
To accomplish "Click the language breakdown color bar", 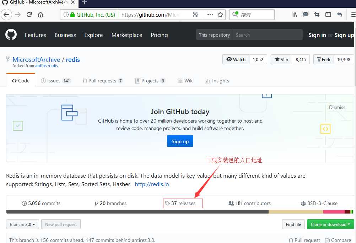I will (180, 212).
